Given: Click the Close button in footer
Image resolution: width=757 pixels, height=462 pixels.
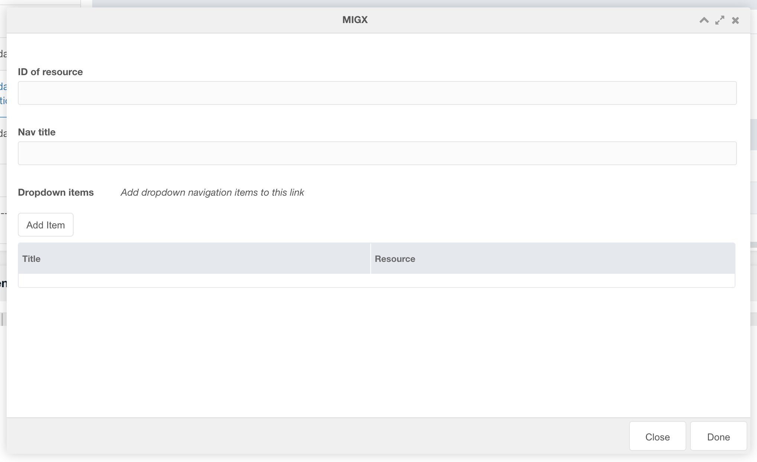Looking at the screenshot, I should click(x=657, y=436).
